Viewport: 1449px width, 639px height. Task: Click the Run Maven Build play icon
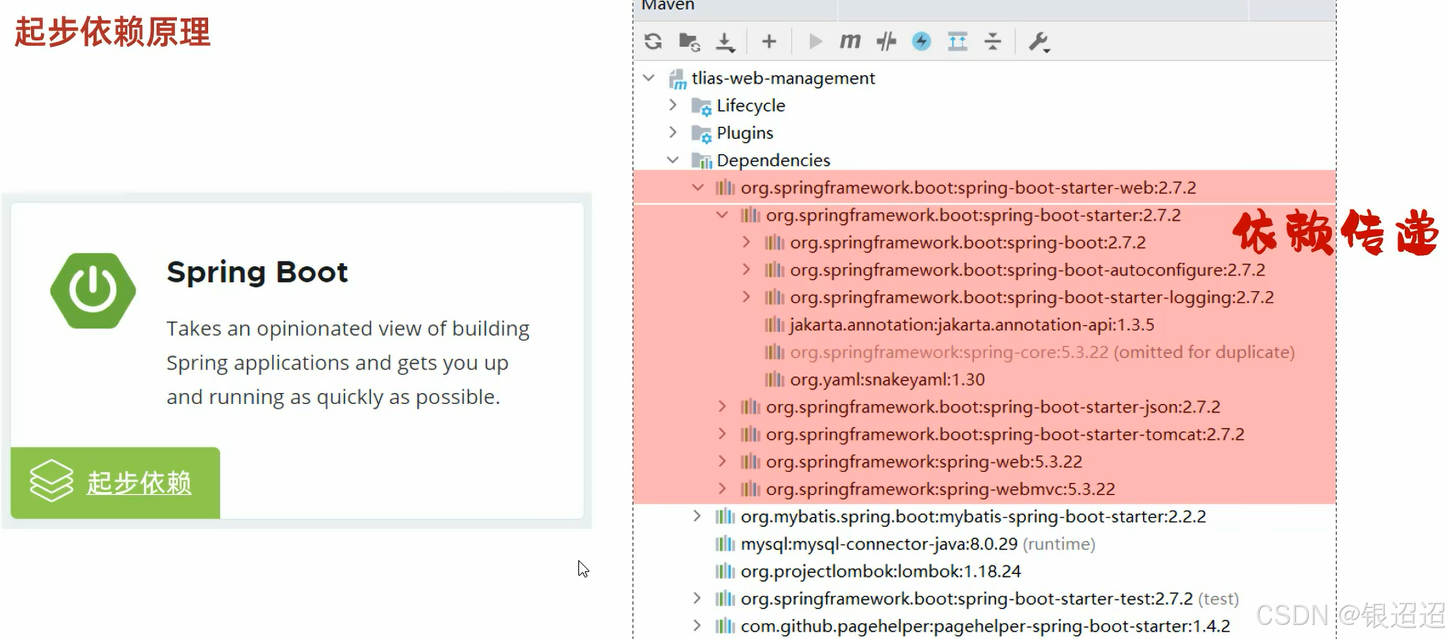(815, 42)
